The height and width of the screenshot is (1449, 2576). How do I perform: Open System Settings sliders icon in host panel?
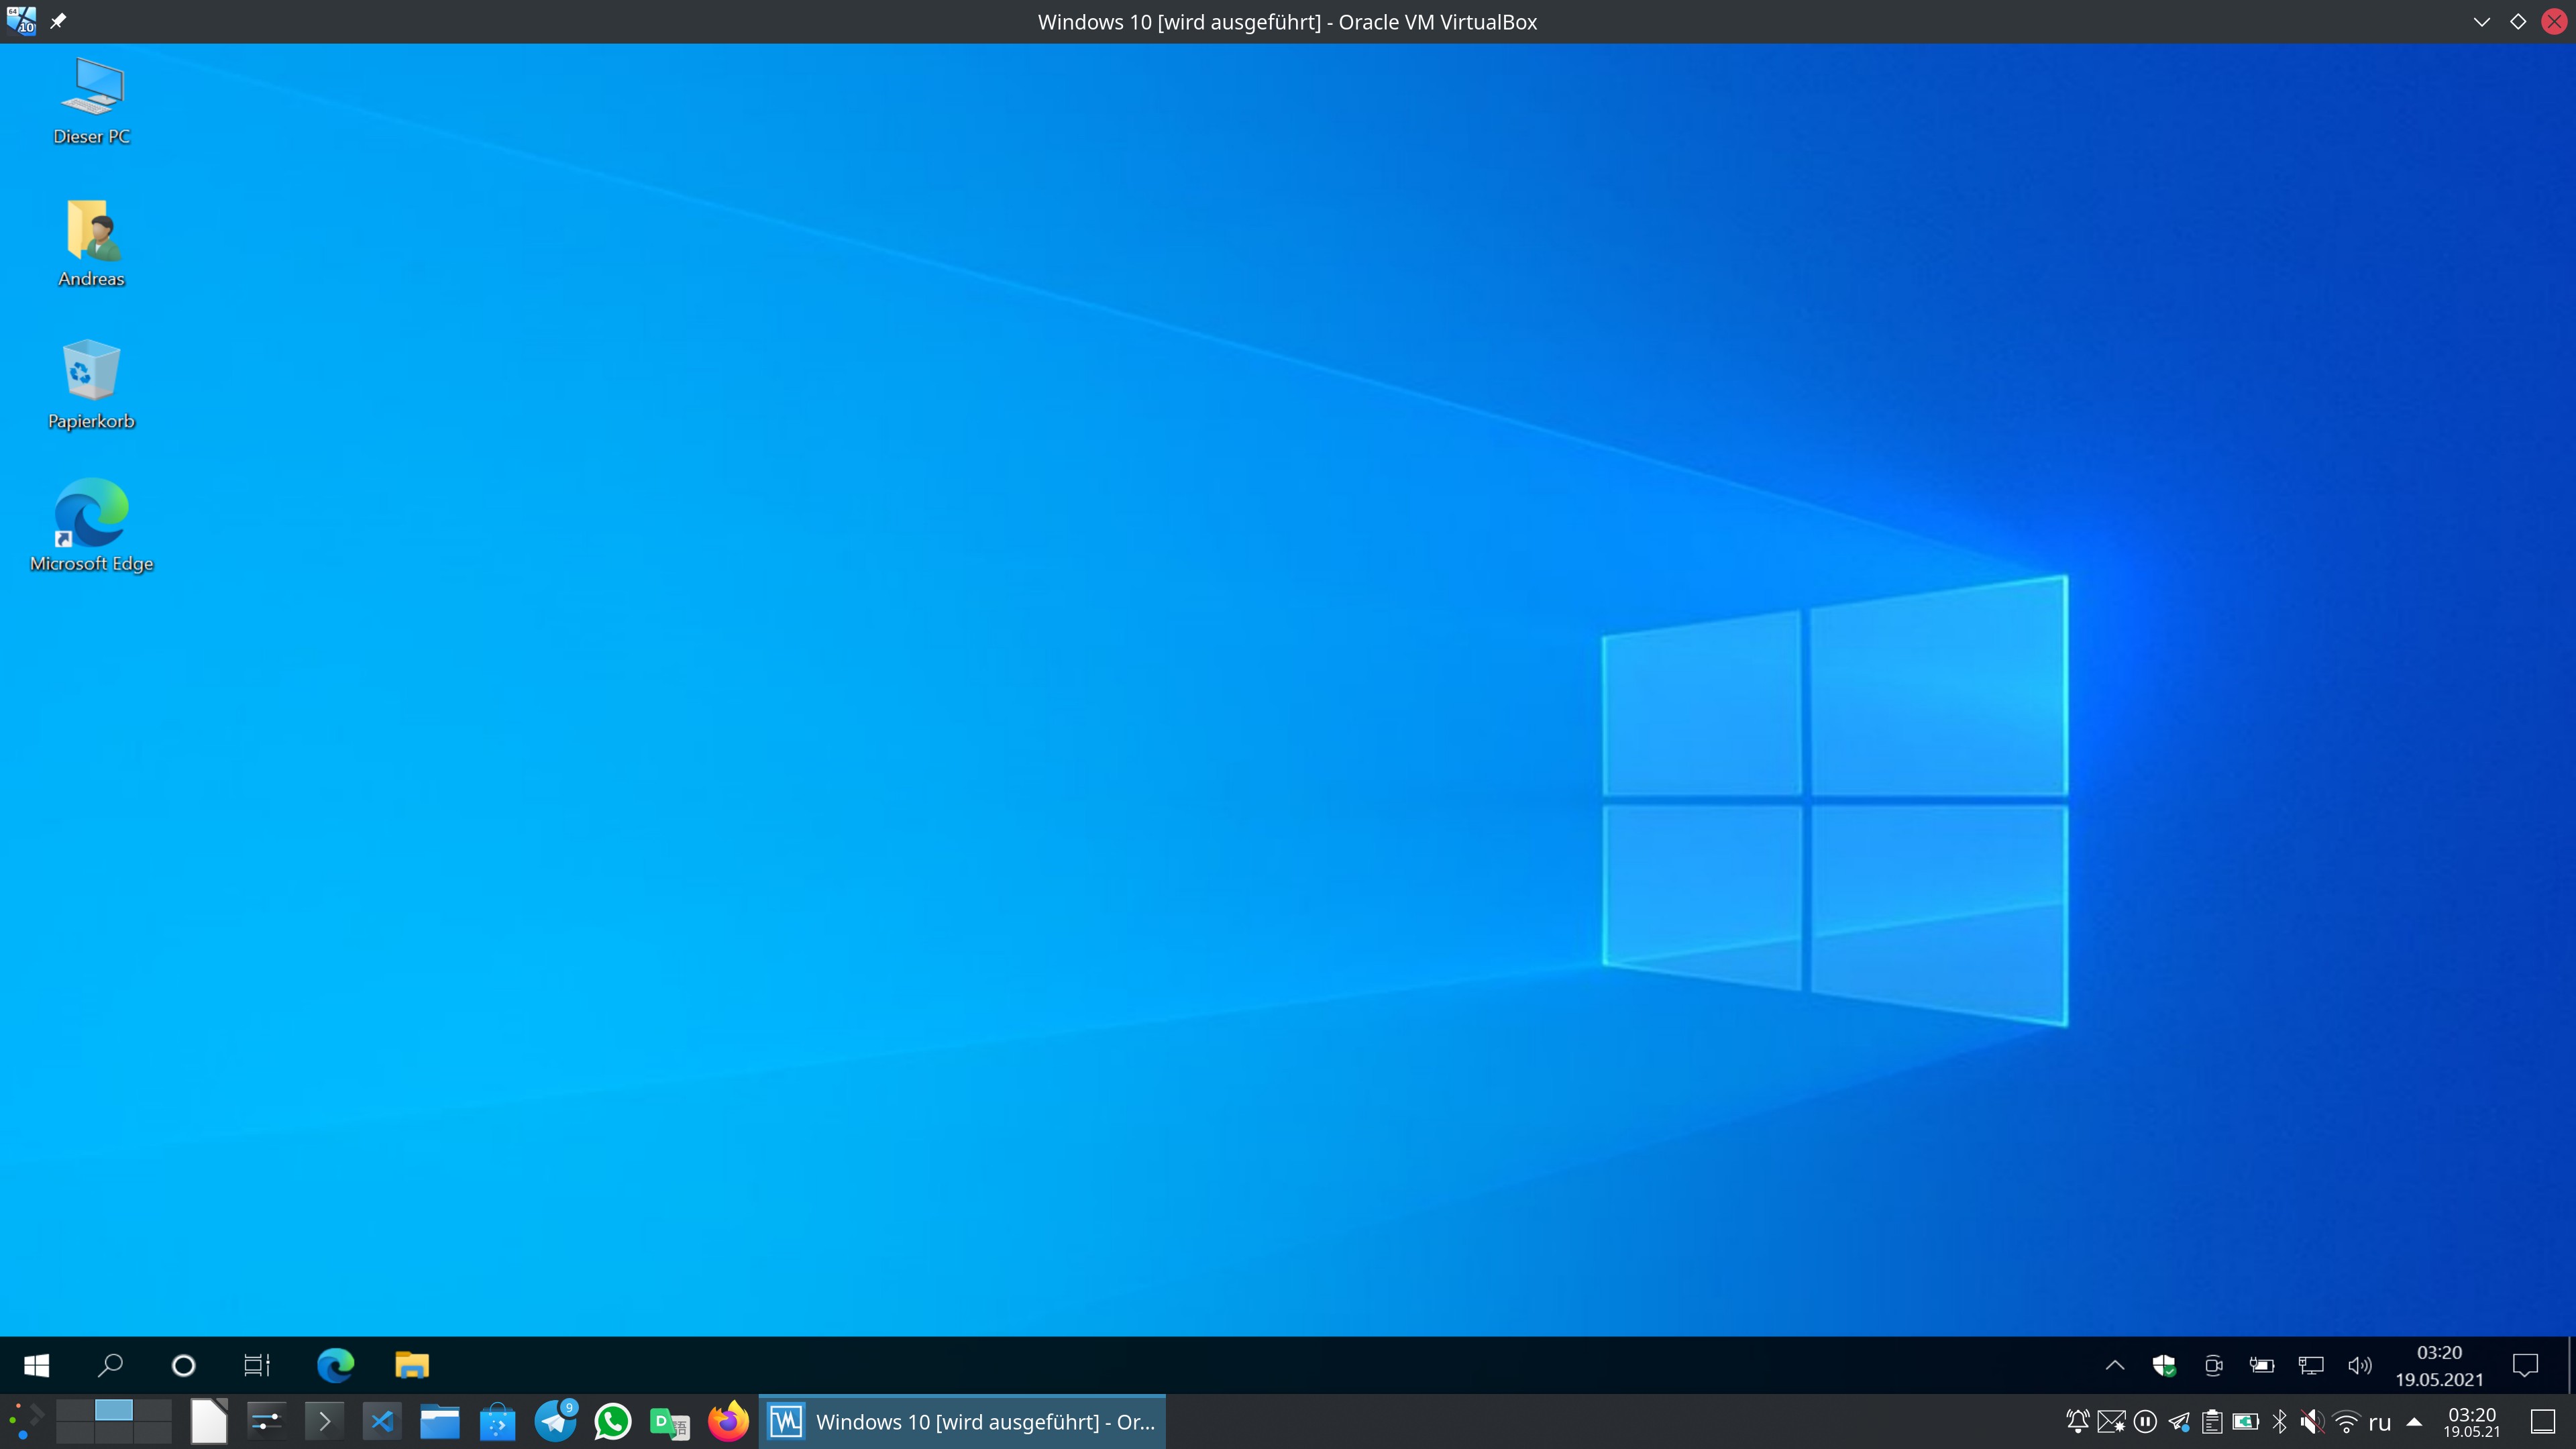tap(266, 1422)
